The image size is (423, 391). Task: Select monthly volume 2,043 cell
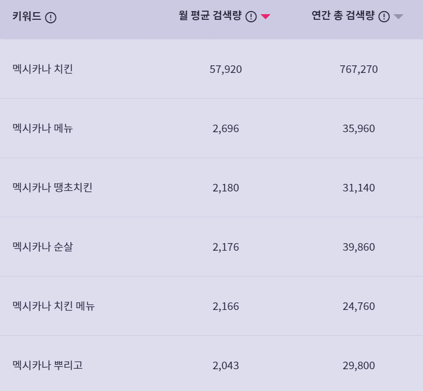226,366
